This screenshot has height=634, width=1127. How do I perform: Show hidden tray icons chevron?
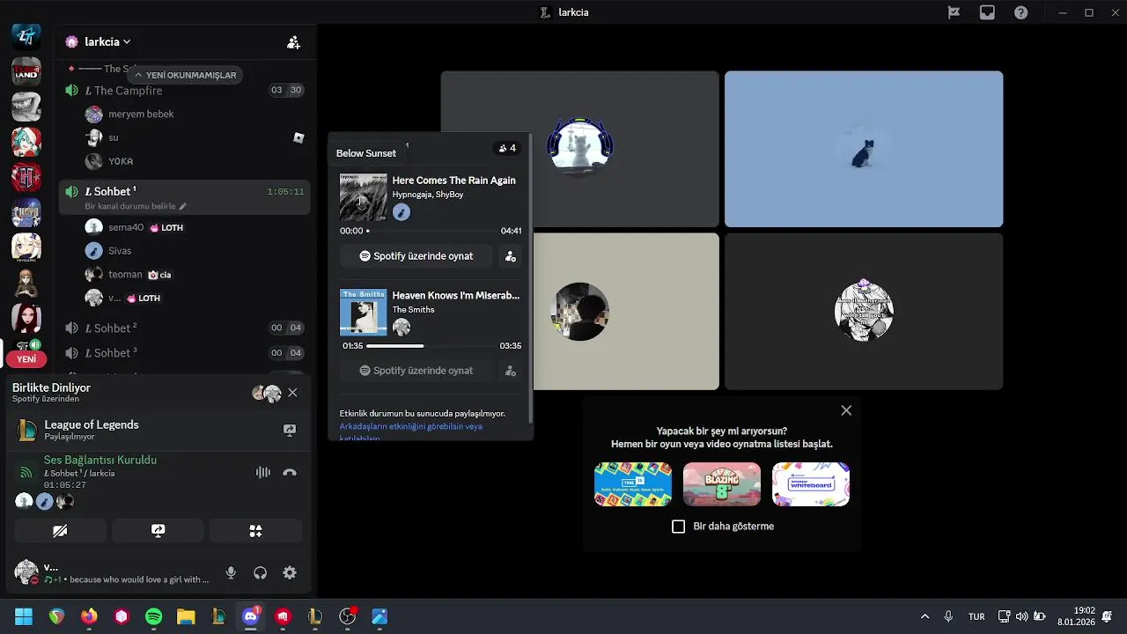click(x=924, y=616)
